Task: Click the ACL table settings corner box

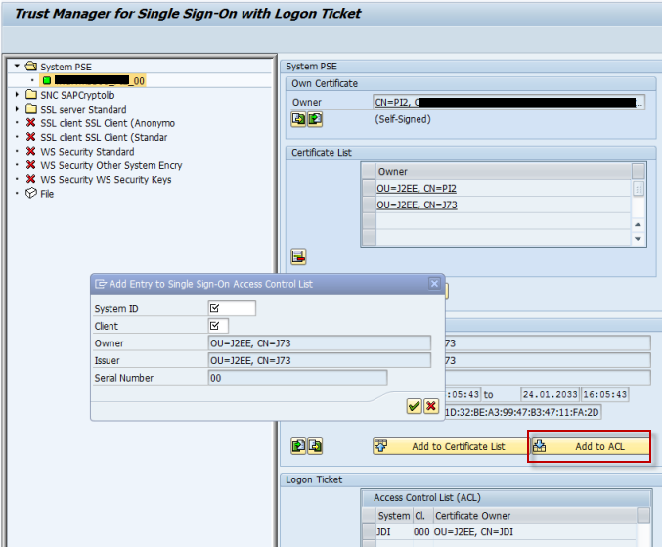Action: 643,516
